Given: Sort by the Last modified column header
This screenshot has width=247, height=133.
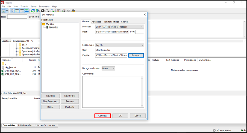Looking at the screenshot, I should tap(173, 60).
